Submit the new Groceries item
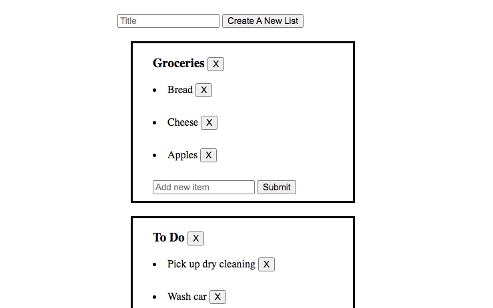 276,187
